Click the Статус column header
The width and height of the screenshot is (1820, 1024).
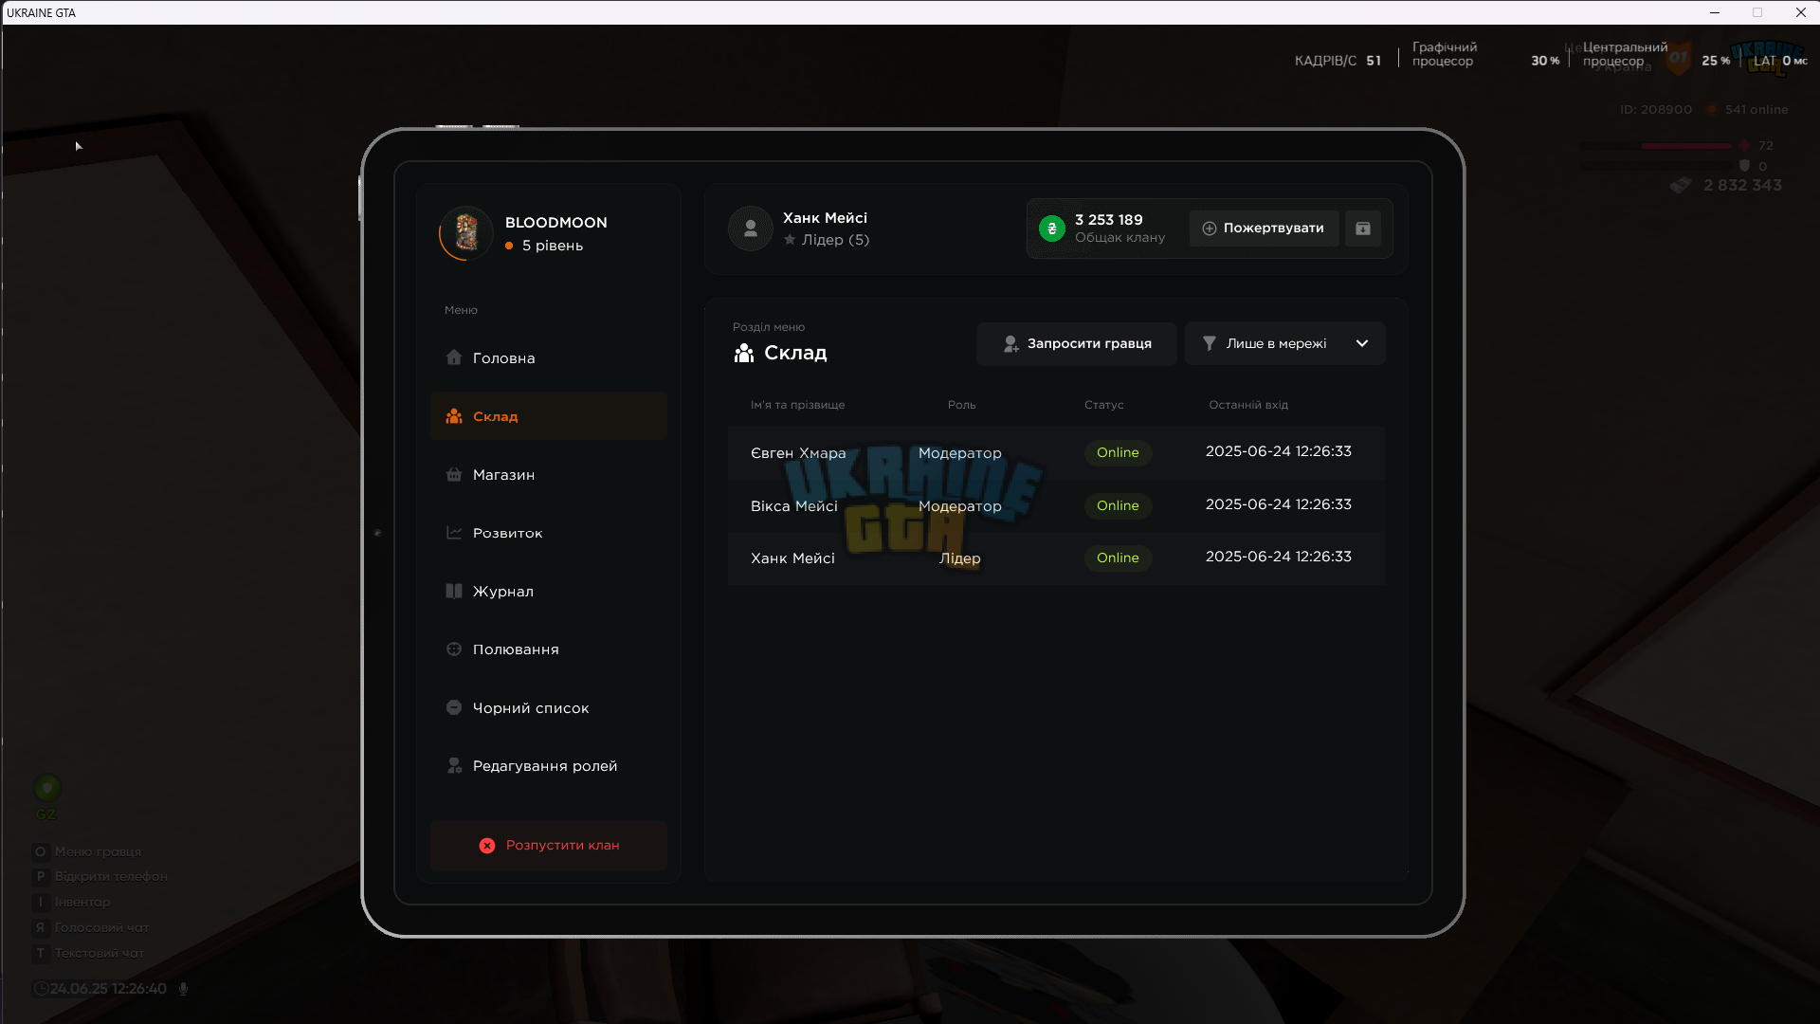(x=1103, y=405)
